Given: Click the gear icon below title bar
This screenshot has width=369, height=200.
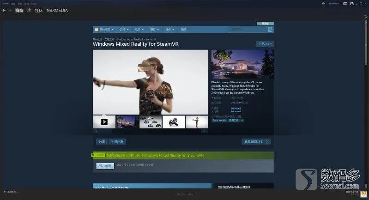Looking at the screenshot, I should click(365, 17).
